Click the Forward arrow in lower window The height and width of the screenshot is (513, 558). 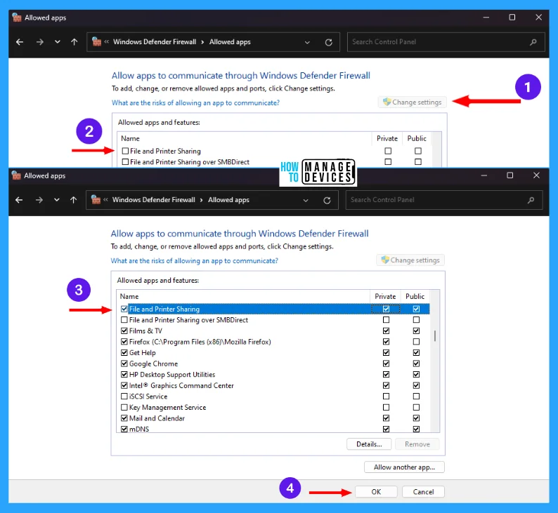[x=38, y=200]
